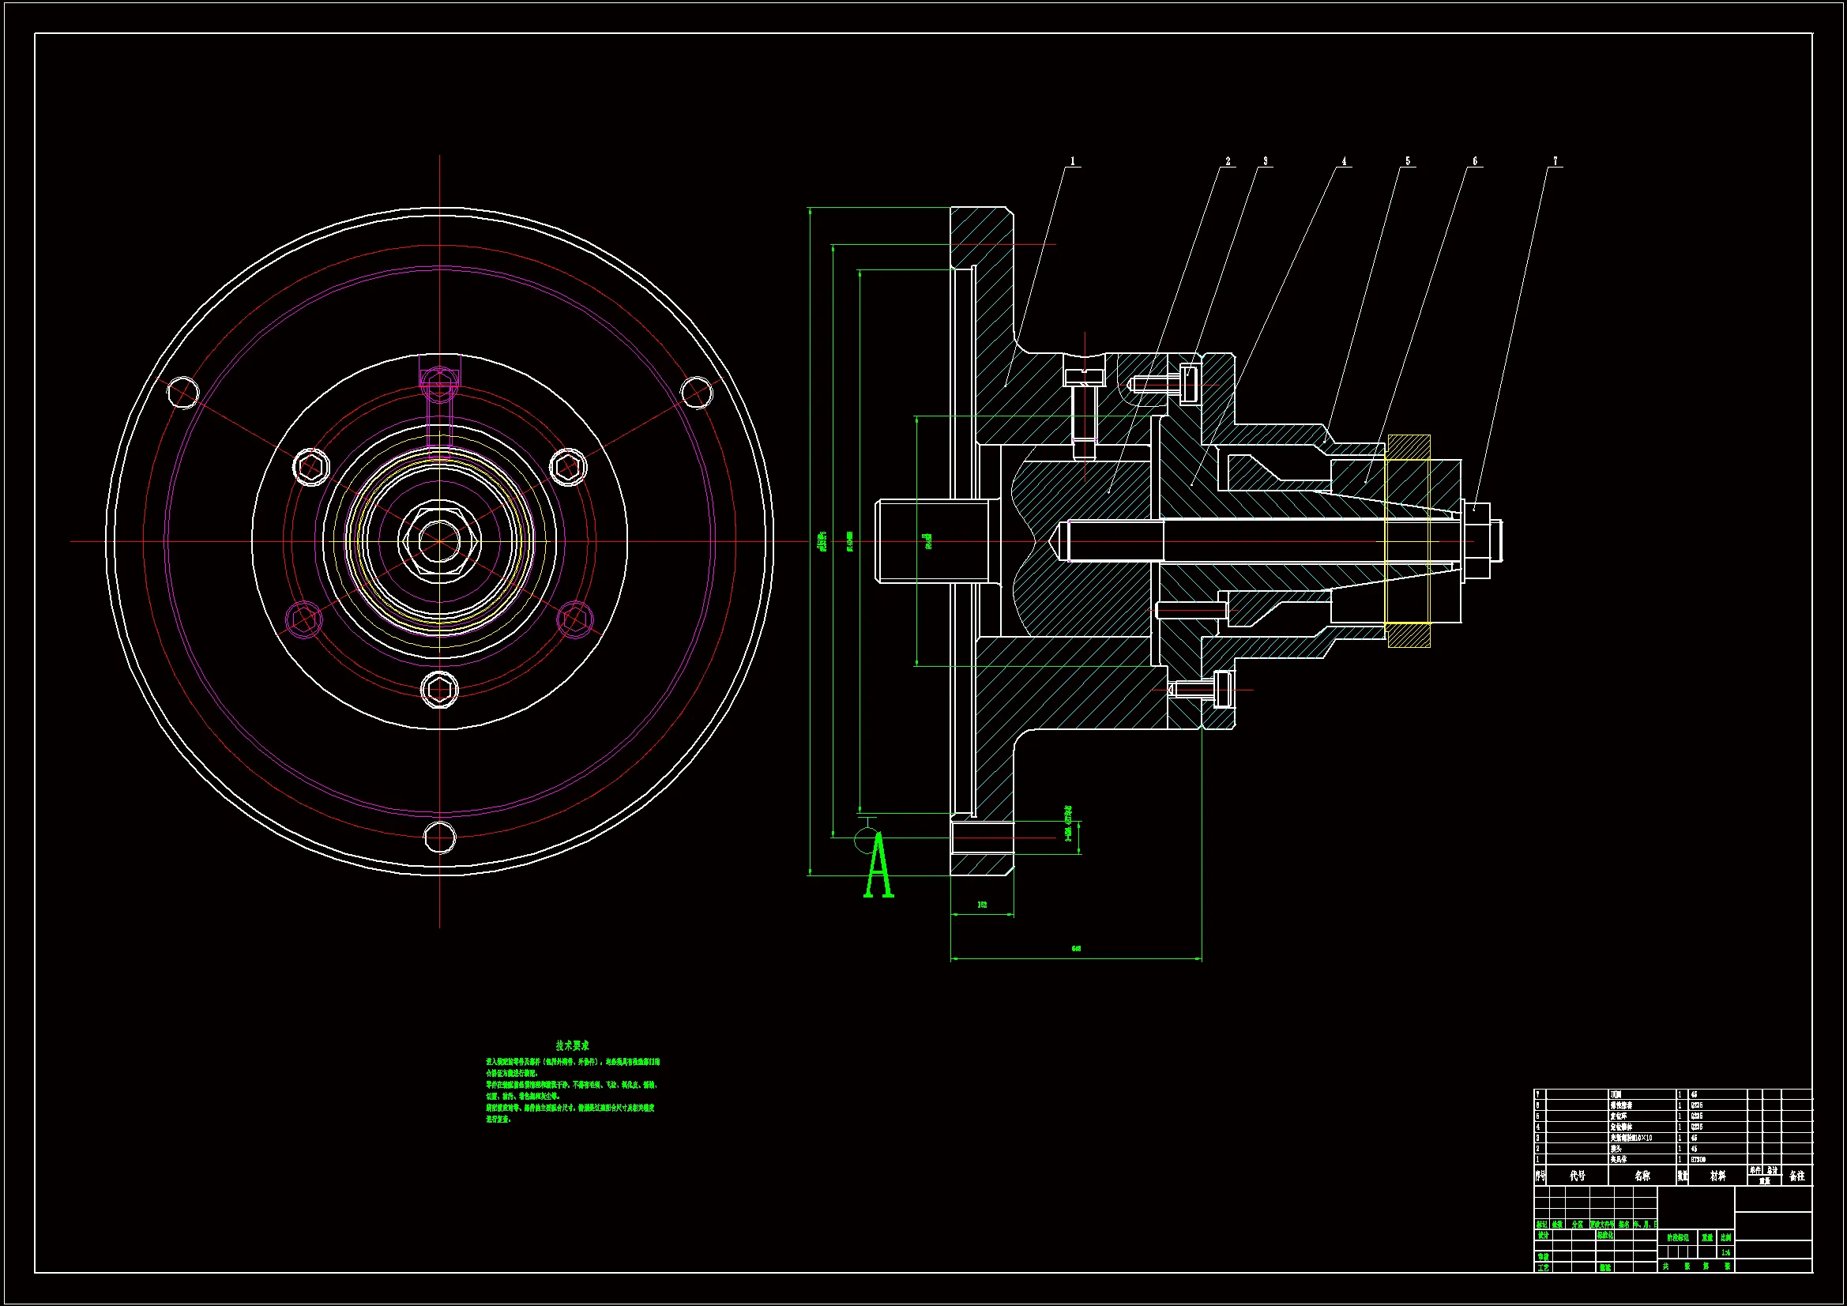Click the 比例 scale label cell
This screenshot has width=1847, height=1306.
(1725, 1237)
